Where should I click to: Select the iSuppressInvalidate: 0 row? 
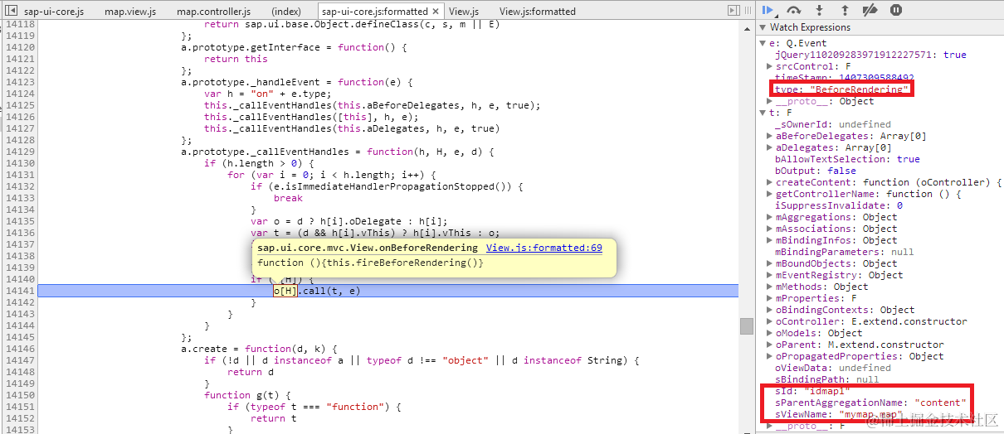[x=839, y=205]
